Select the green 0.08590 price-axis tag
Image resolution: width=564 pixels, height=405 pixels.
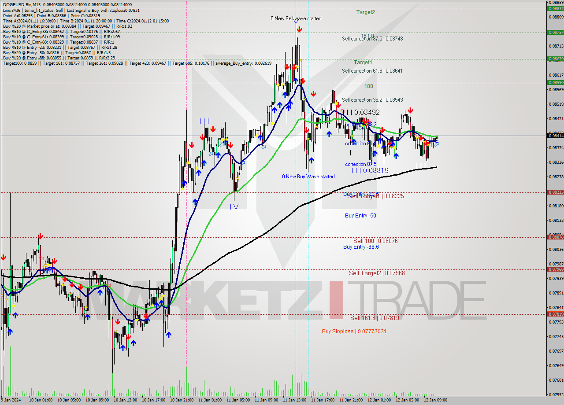click(x=555, y=82)
